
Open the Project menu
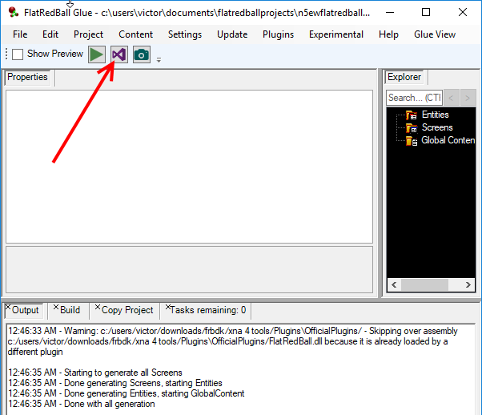pos(89,34)
